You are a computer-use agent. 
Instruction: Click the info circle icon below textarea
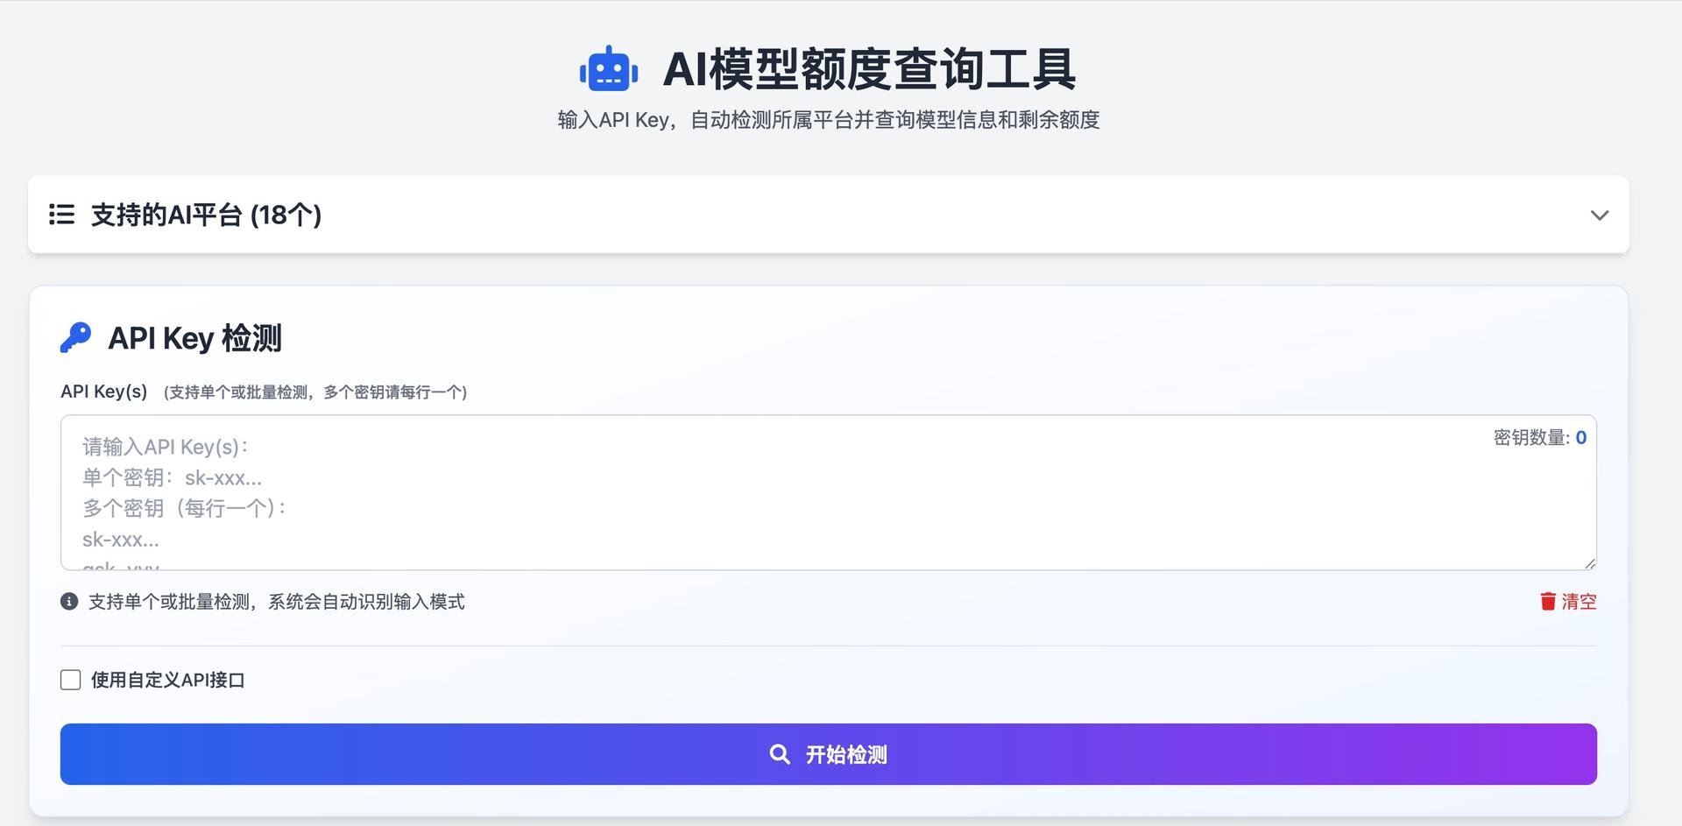69,602
